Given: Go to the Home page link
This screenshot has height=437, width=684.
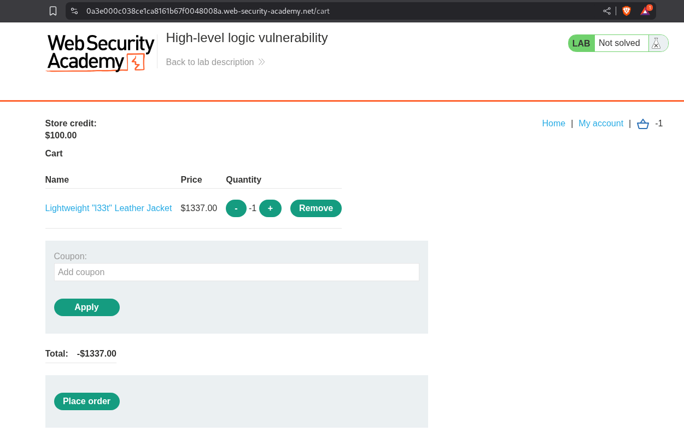Looking at the screenshot, I should click(x=553, y=124).
